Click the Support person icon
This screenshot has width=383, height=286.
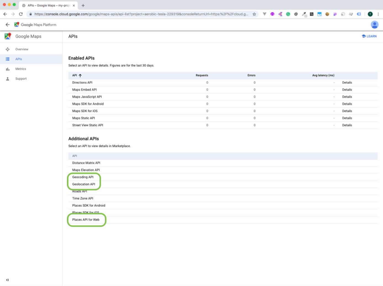click(x=7, y=79)
